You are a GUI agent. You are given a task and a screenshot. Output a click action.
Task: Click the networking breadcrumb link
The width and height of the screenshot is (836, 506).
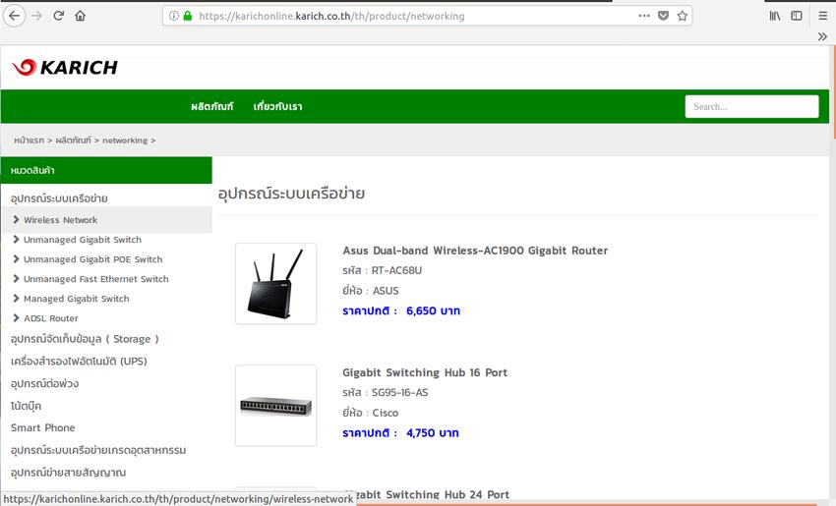click(125, 141)
